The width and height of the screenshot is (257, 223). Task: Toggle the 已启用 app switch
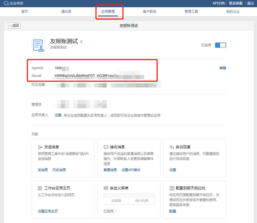pos(220,45)
